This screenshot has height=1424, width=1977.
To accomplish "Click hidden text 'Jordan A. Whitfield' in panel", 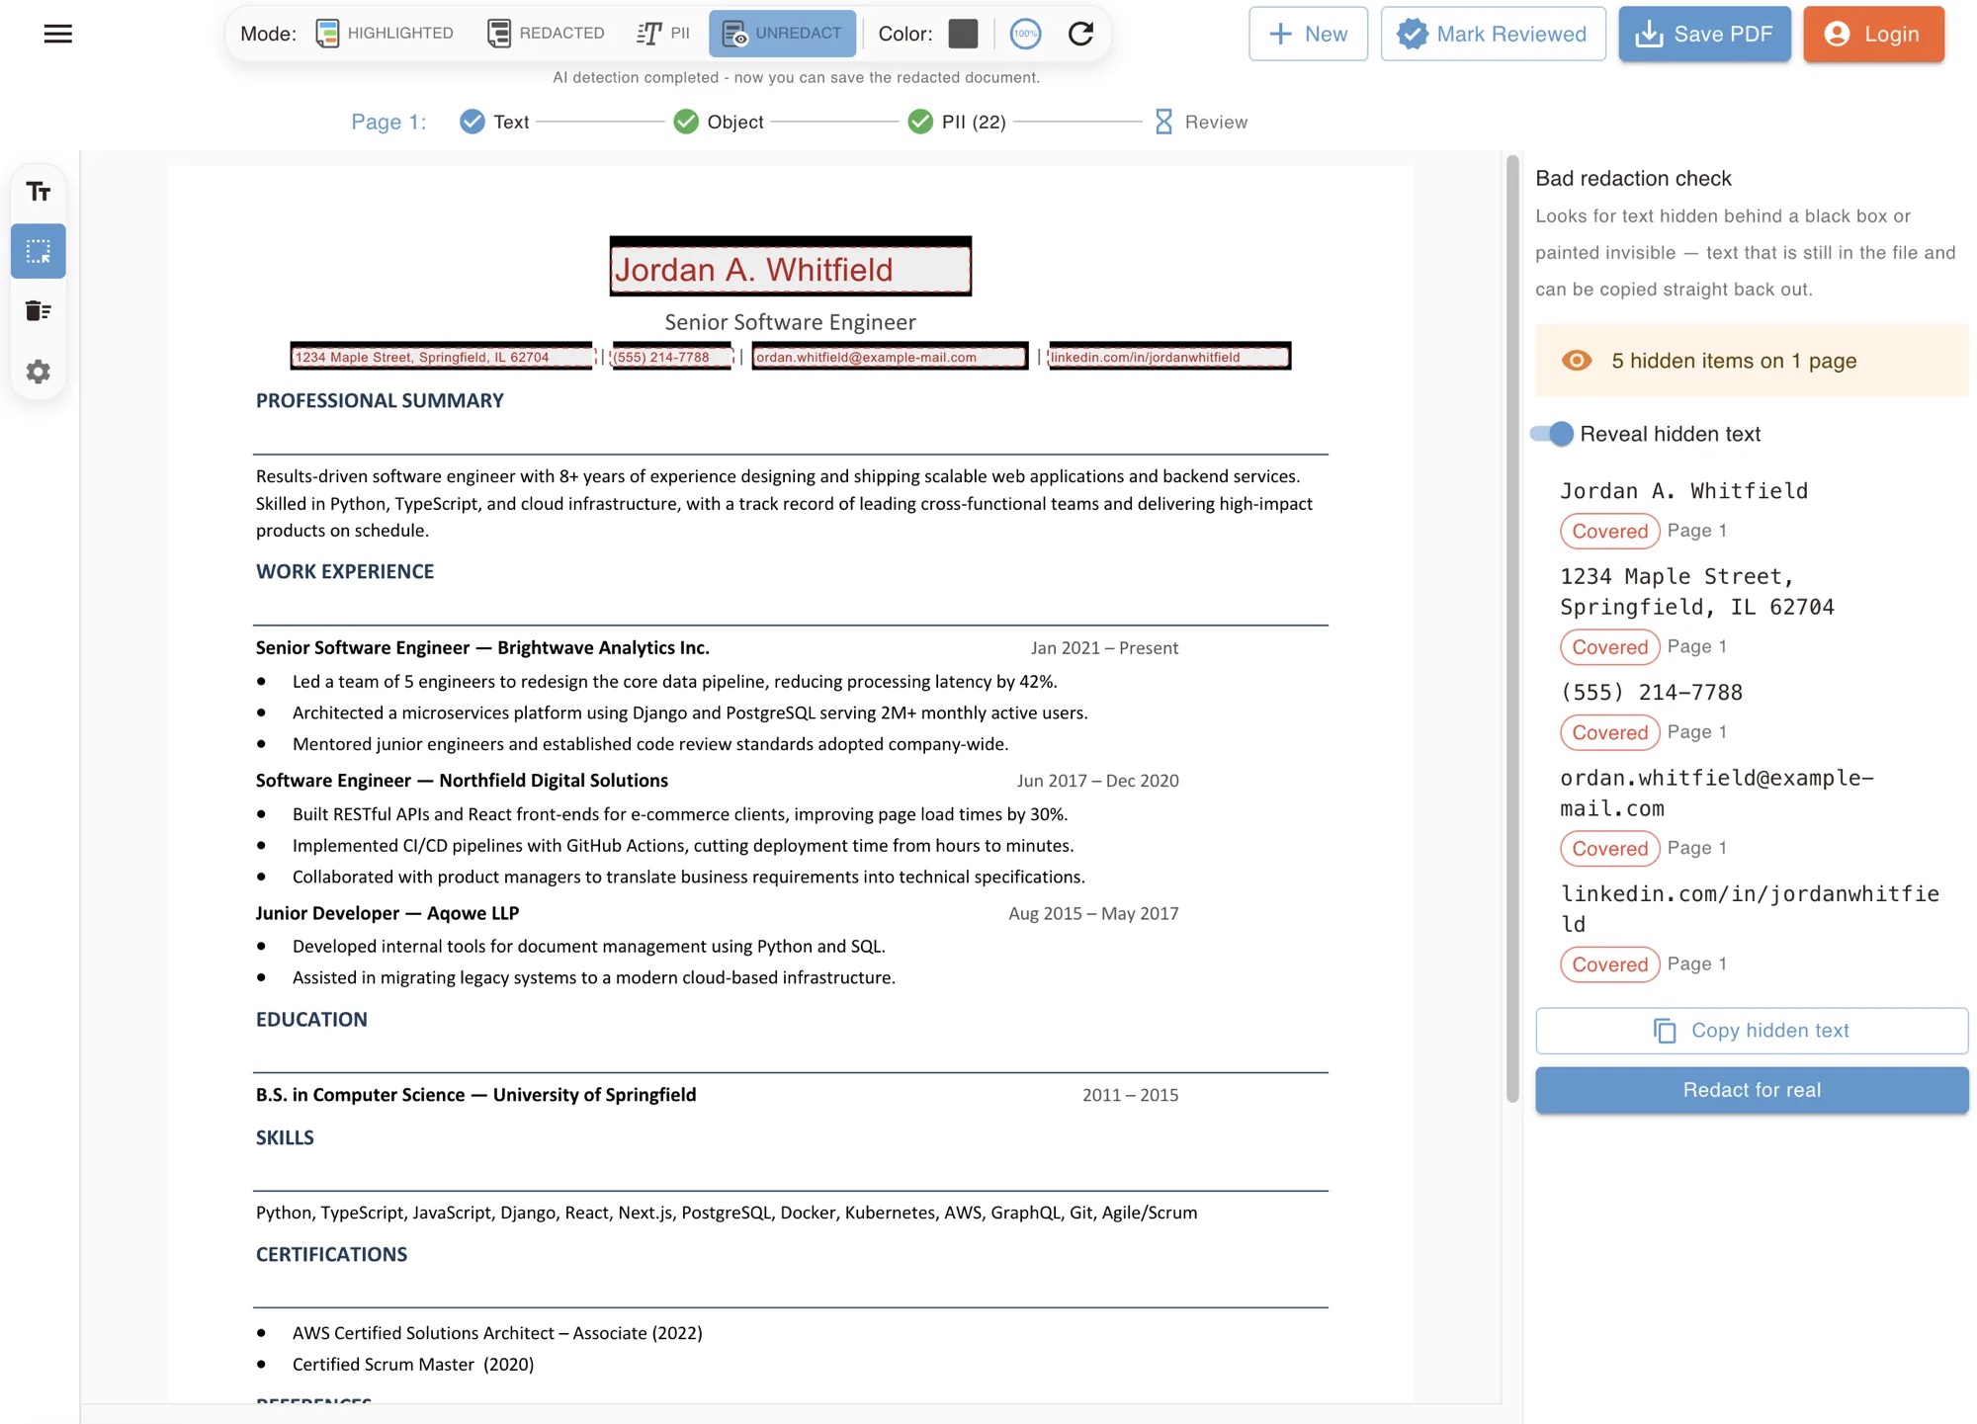I will (1683, 491).
